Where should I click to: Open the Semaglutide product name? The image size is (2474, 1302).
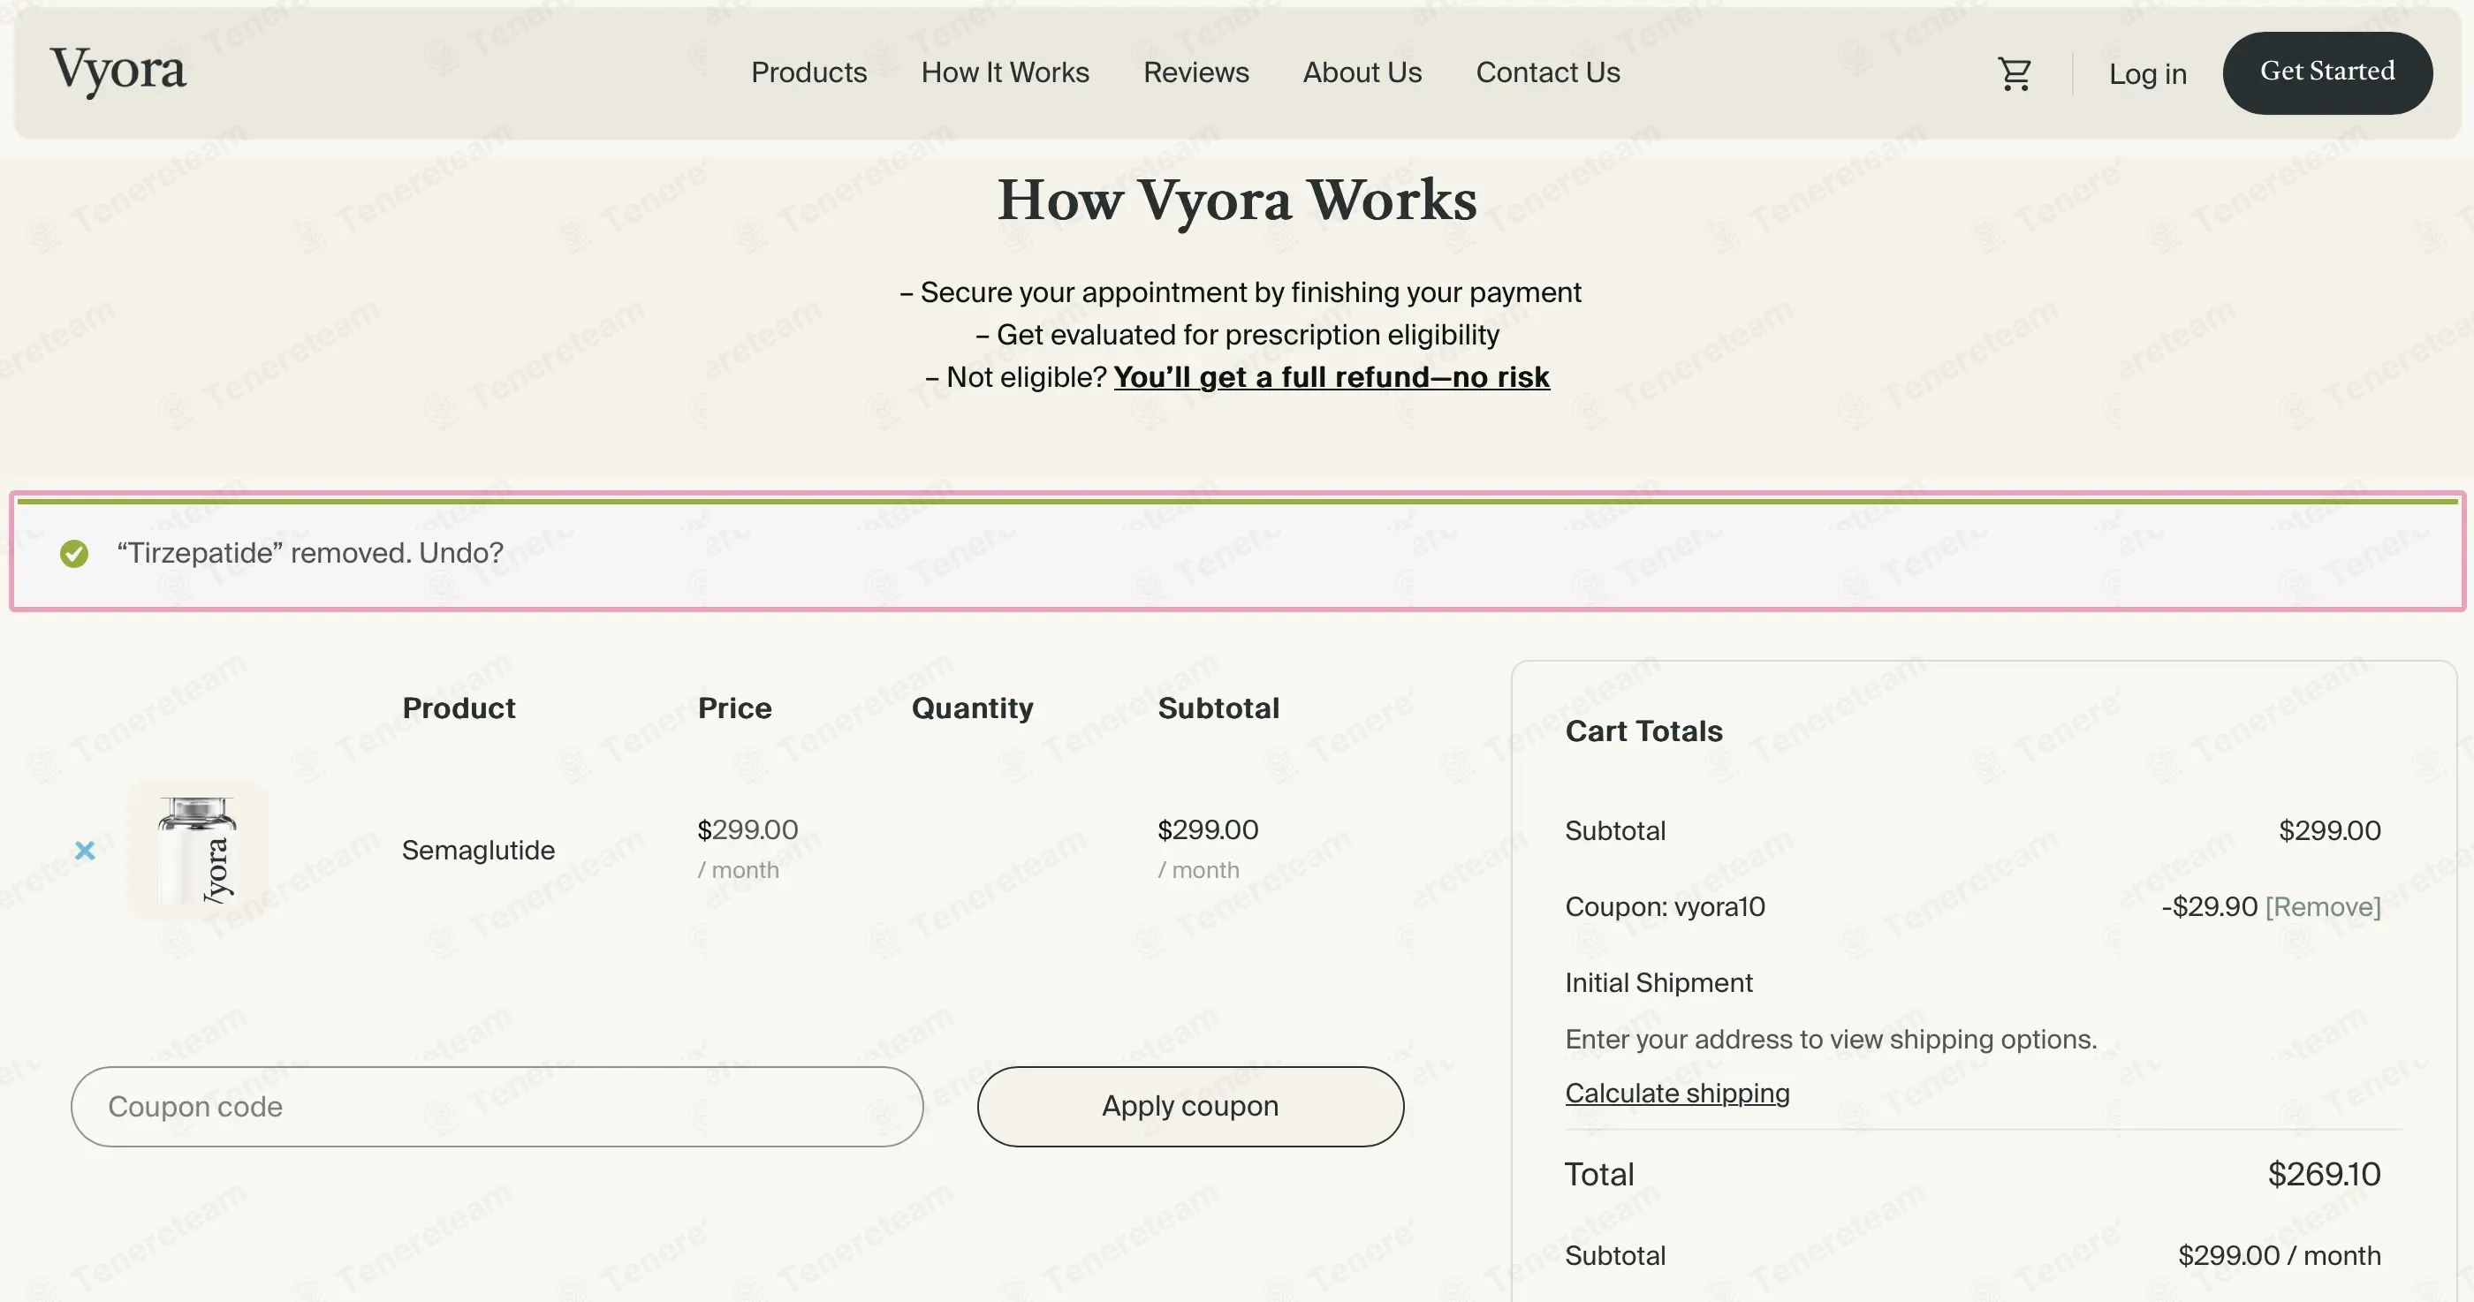pos(478,851)
